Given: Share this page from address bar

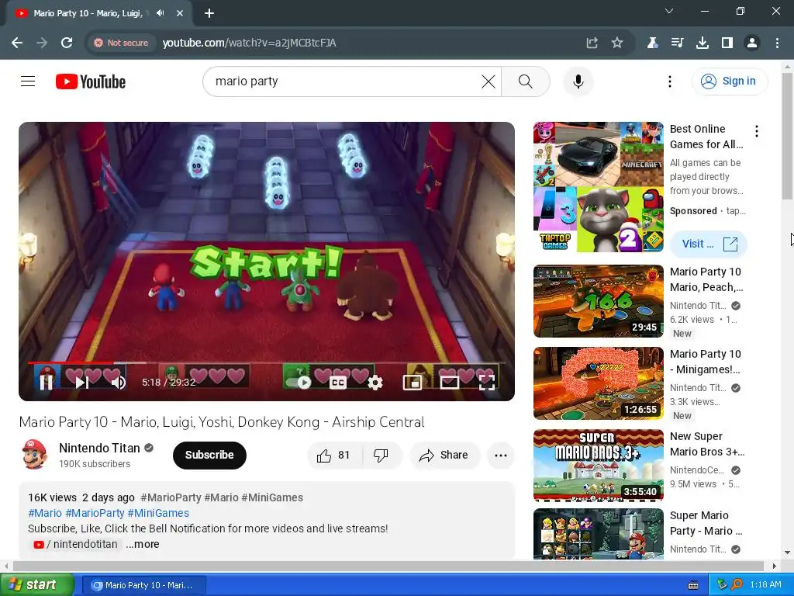Looking at the screenshot, I should pyautogui.click(x=592, y=43).
